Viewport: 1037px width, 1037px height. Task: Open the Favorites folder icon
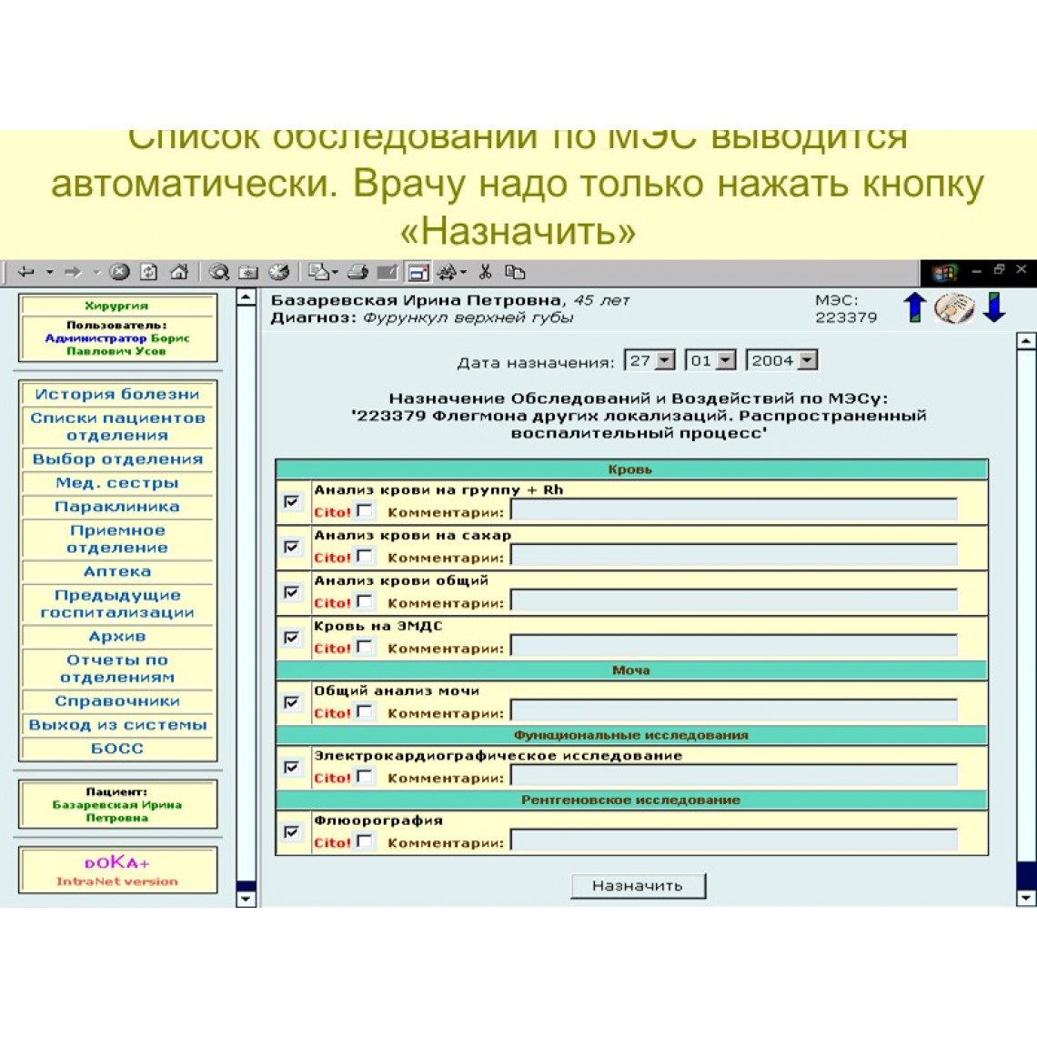point(248,272)
